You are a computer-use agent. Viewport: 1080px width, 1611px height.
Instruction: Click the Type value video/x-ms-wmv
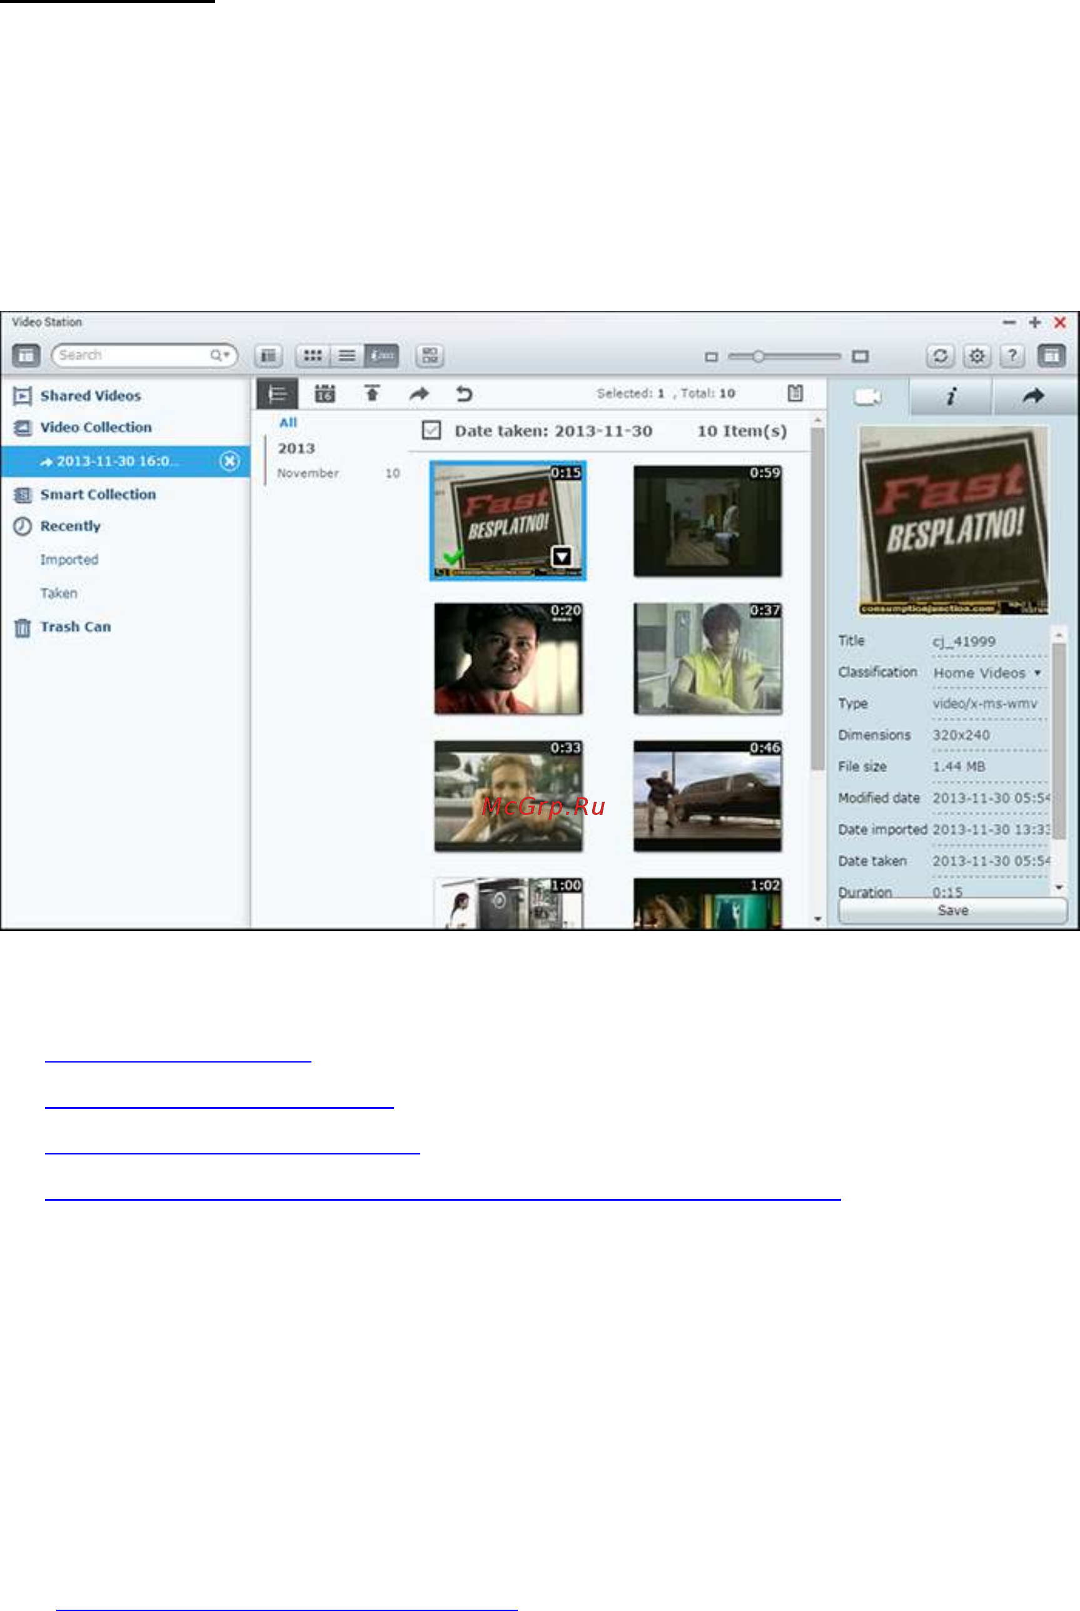pyautogui.click(x=985, y=704)
